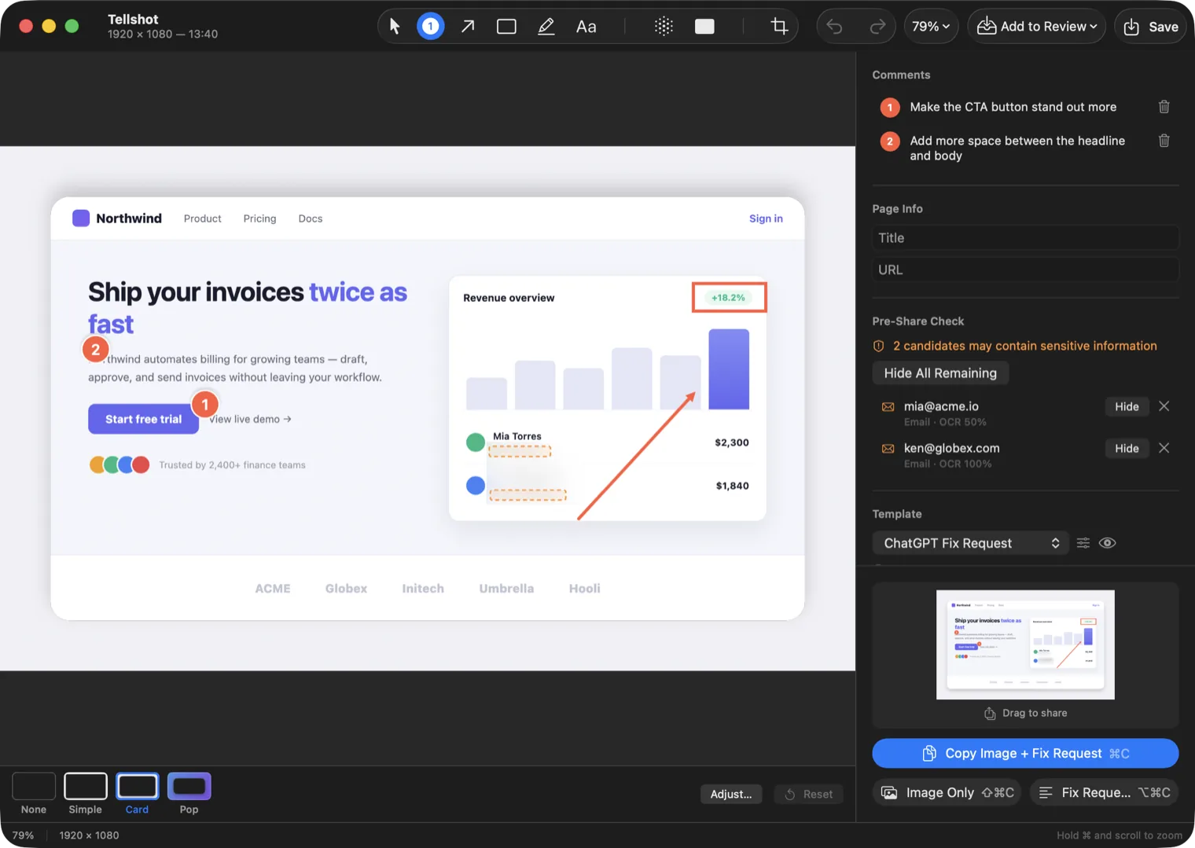Dismiss the ken@globex.com candidate

1164,448
